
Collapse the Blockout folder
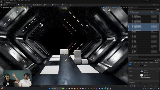pos(131,31)
